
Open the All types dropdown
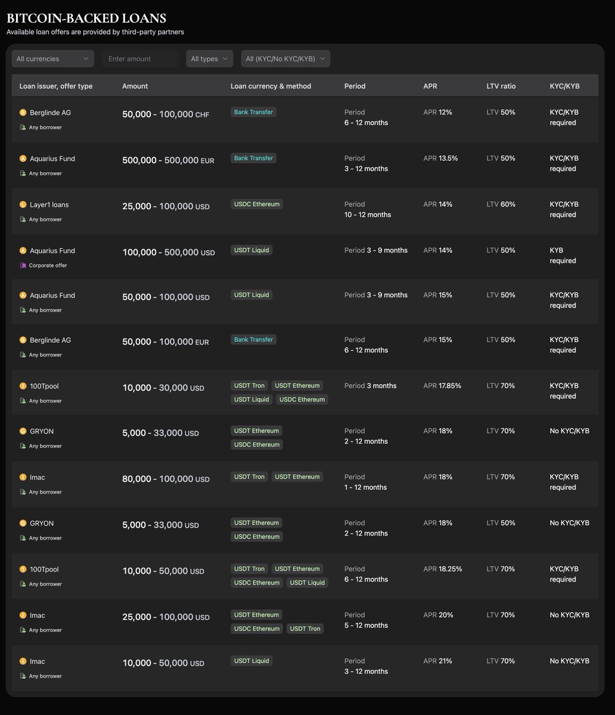pos(210,58)
